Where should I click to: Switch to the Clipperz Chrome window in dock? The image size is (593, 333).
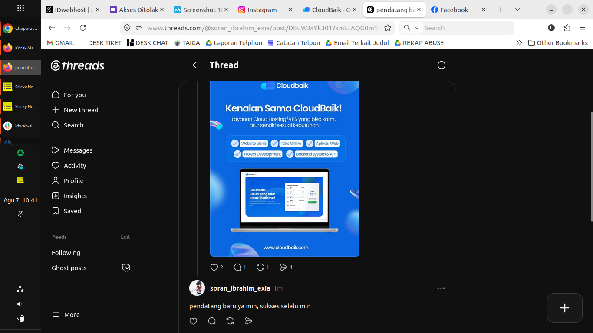(x=20, y=29)
